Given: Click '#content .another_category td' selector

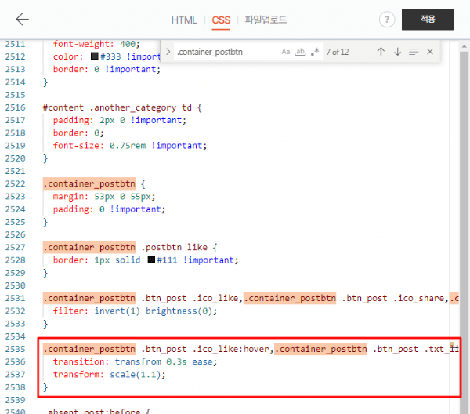Looking at the screenshot, I should click(x=117, y=107).
